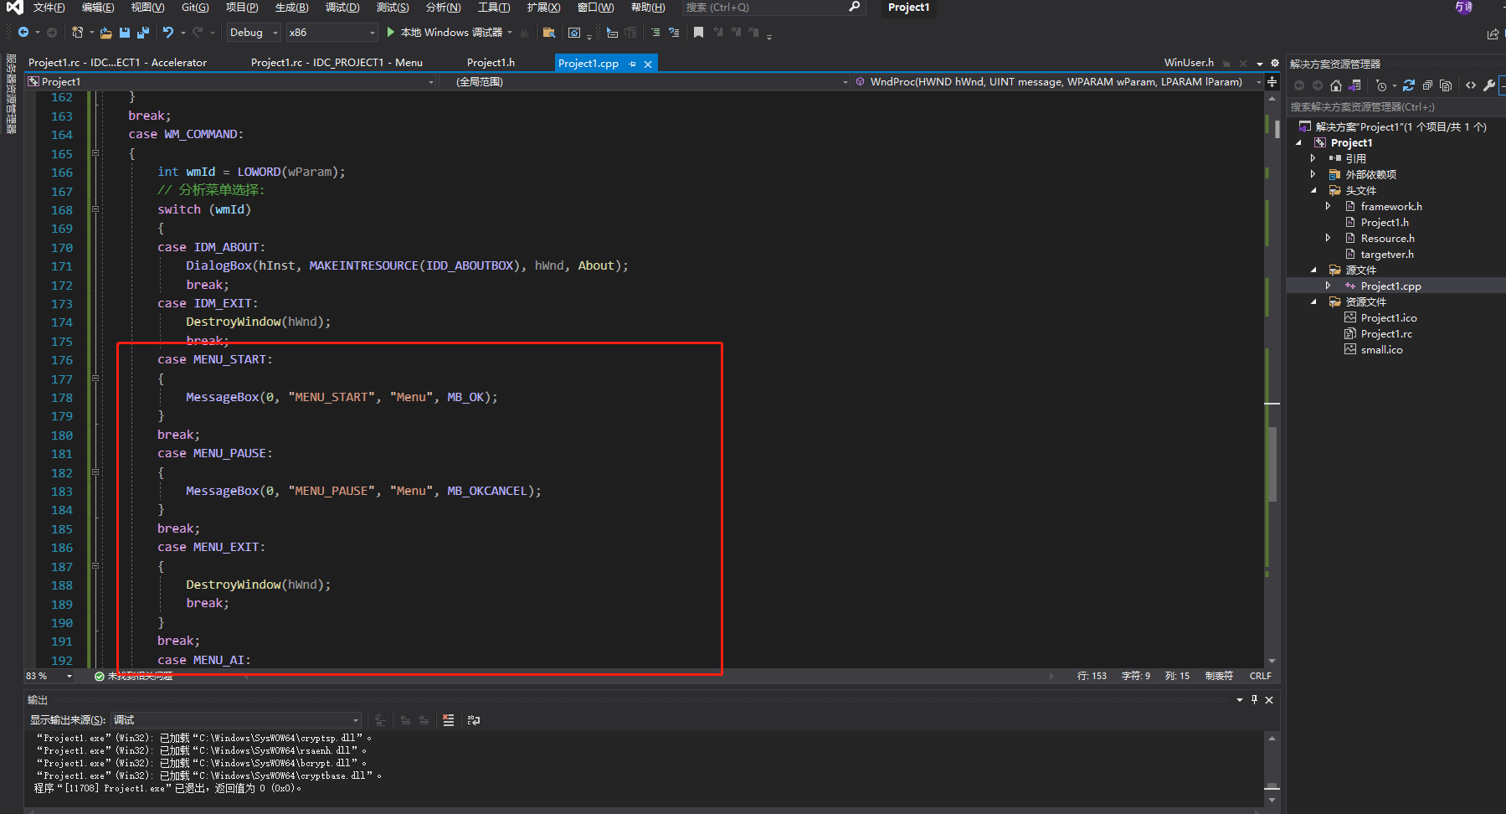1506x814 pixels.
Task: Click the editor split window icon
Action: tap(1272, 82)
